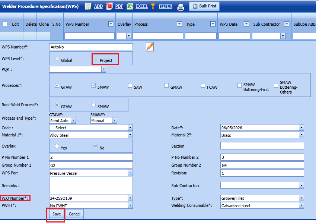Open the Type form dropdown
Image resolution: width=319 pixels, height=224 pixels.
302,198
